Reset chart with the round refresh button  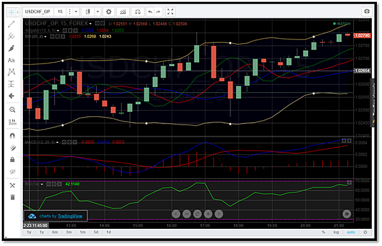(x=197, y=214)
